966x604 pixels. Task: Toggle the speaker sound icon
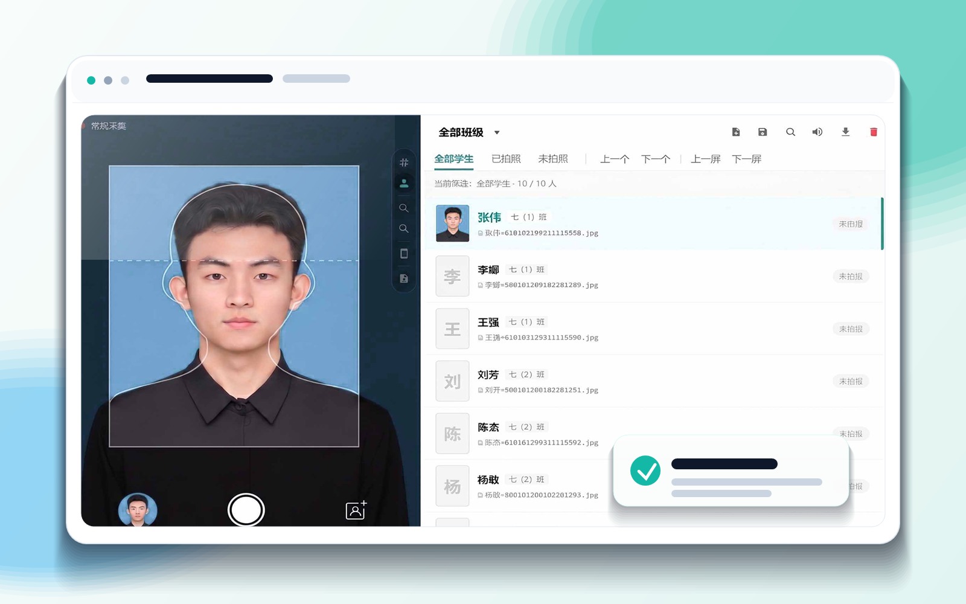pos(817,132)
